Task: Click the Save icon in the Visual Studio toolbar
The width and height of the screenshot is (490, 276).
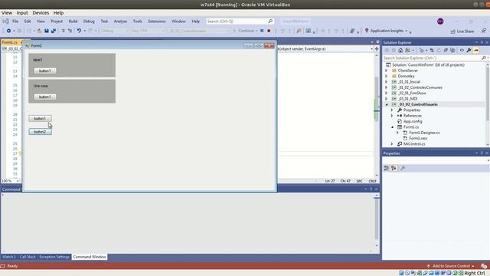Action: pos(47,31)
